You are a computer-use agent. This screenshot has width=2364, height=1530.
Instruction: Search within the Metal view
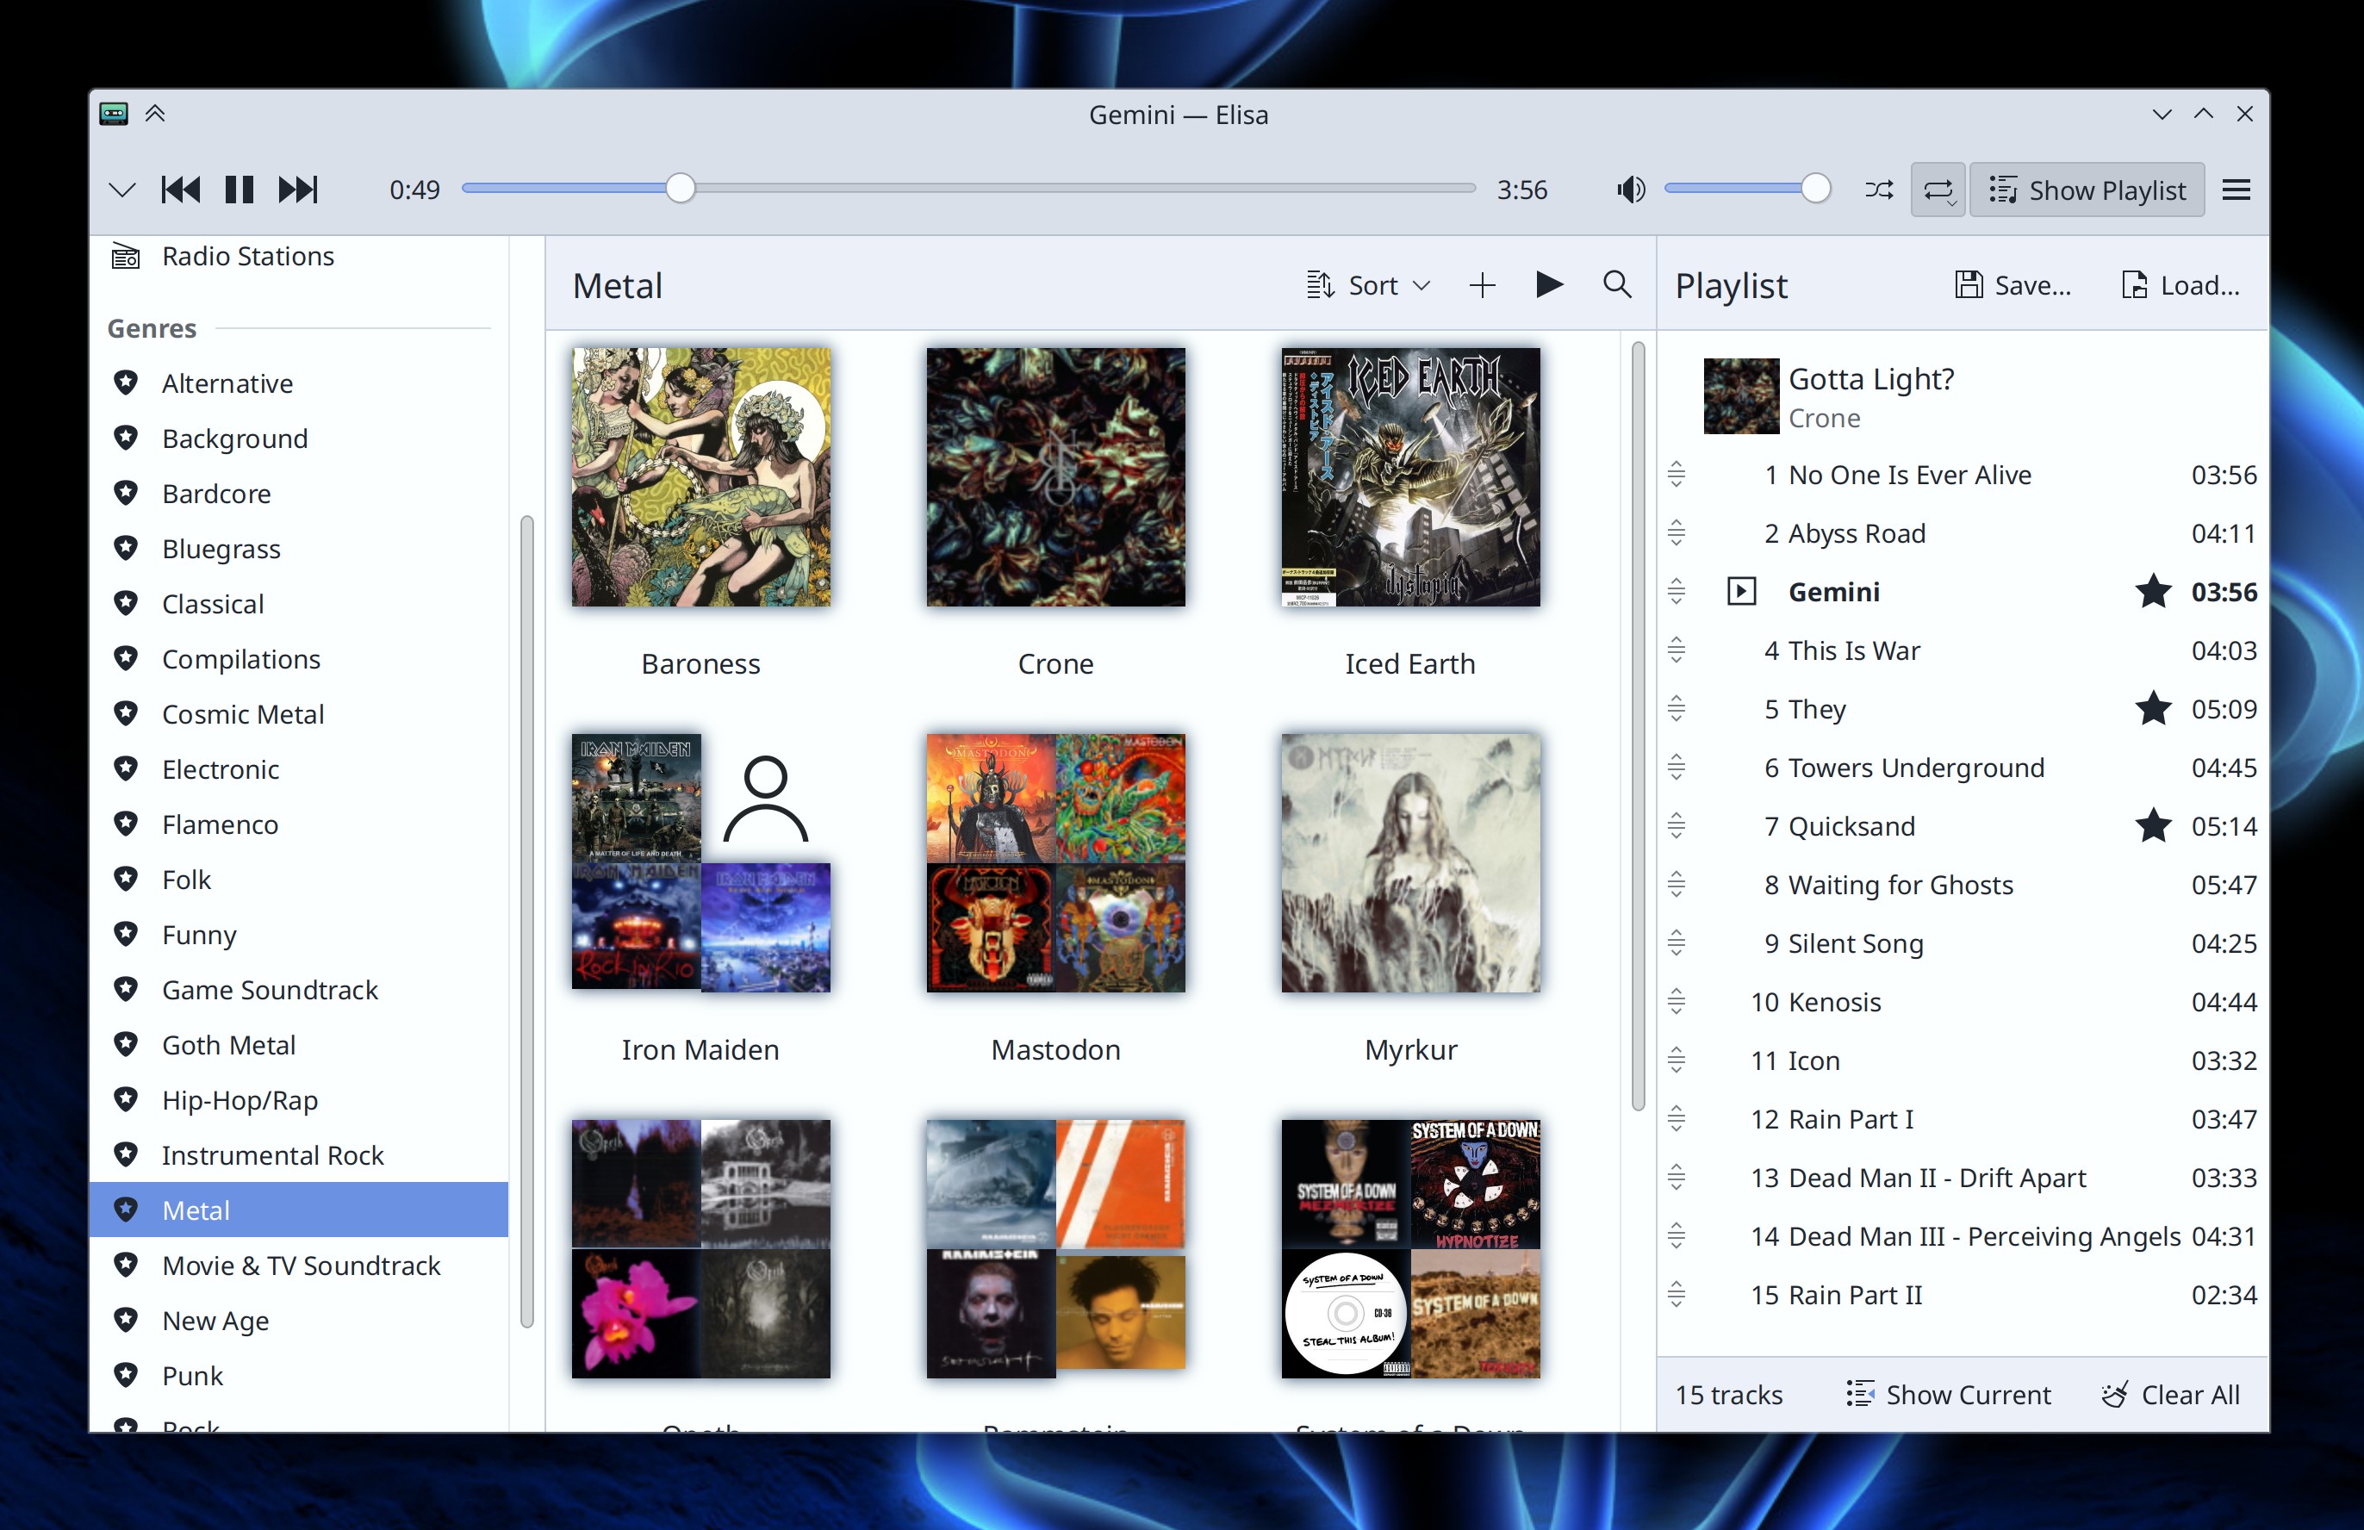[1616, 285]
